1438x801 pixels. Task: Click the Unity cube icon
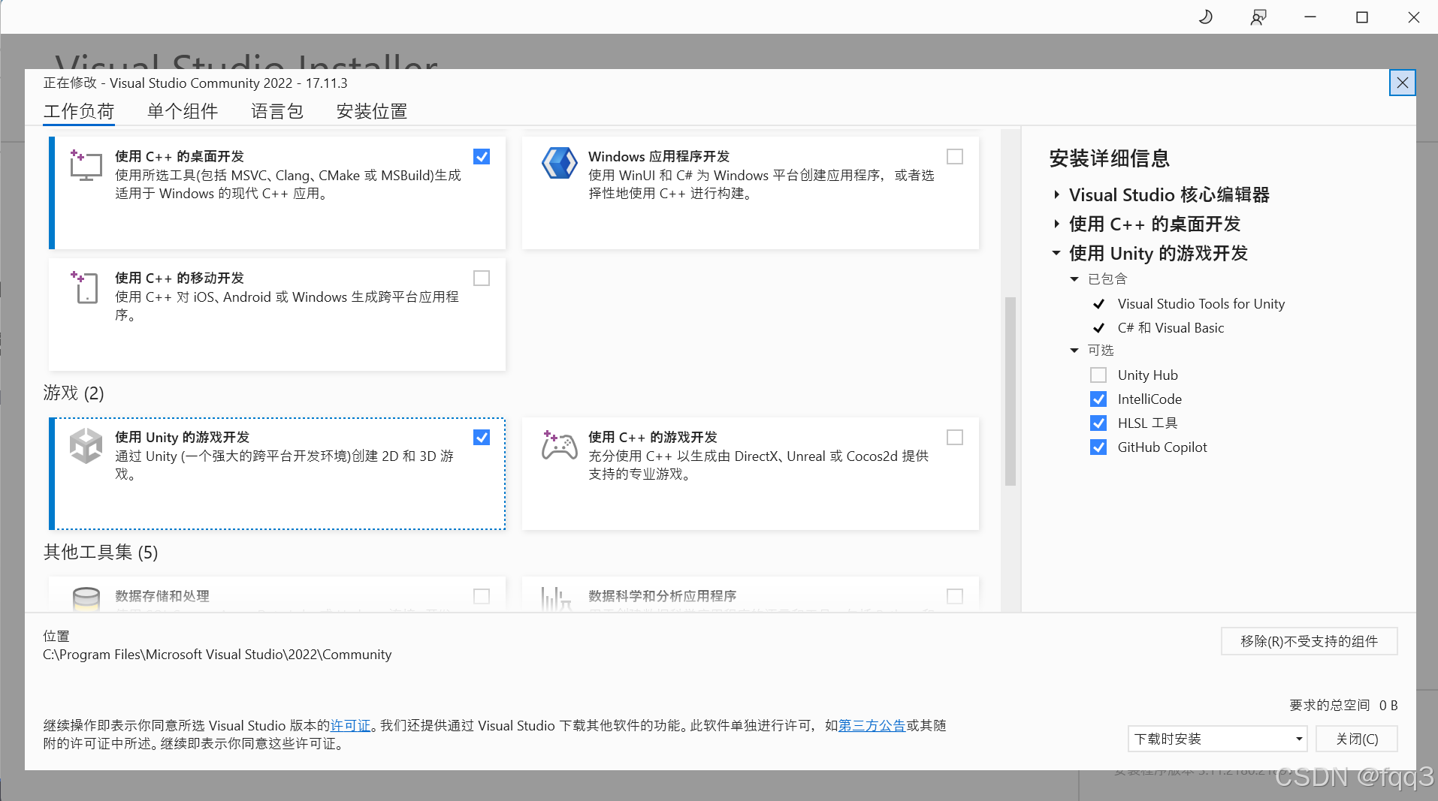click(86, 445)
